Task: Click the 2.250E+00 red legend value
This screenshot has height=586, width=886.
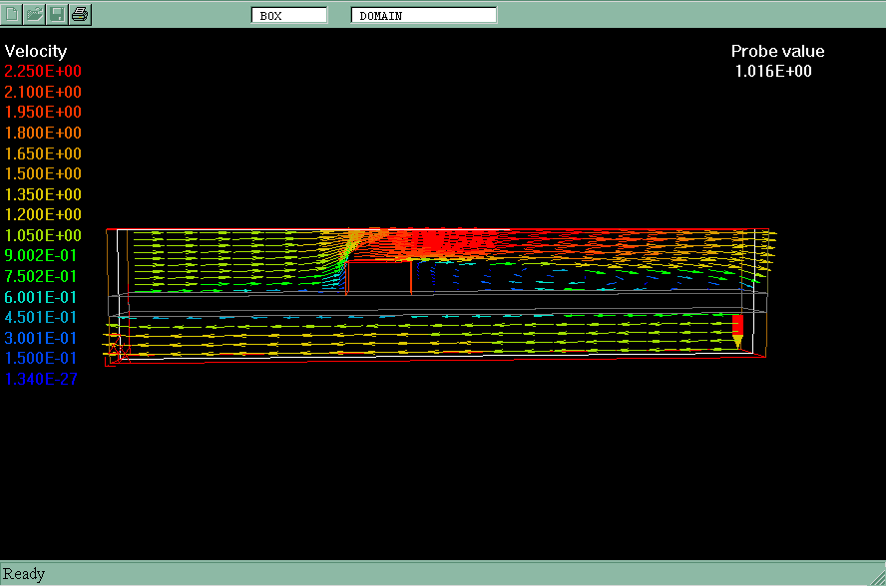Action: click(x=43, y=72)
